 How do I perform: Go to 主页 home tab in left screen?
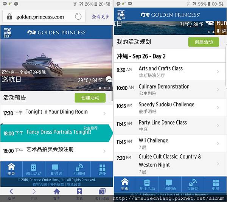[x=11, y=169]
